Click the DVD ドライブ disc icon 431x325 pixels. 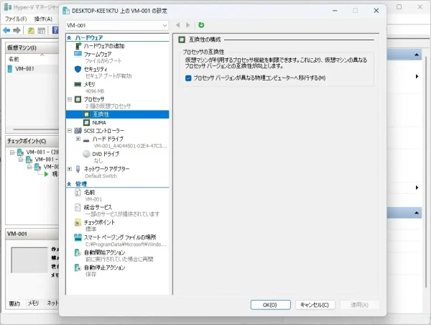point(87,154)
